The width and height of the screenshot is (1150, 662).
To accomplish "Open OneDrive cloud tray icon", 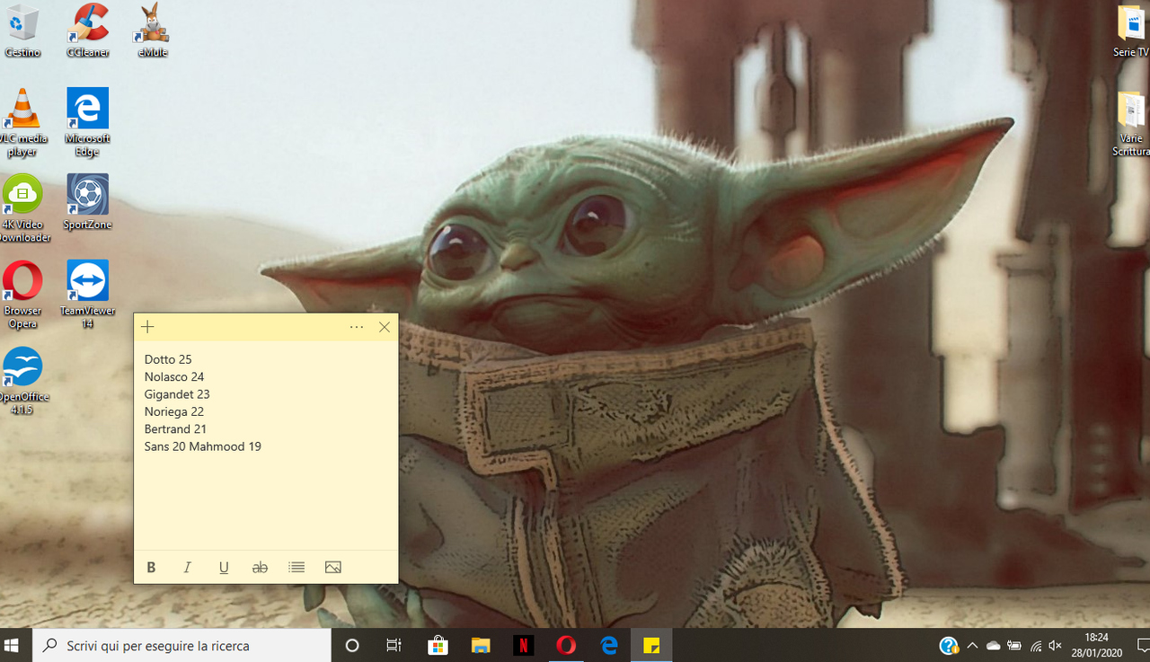I will point(994,646).
